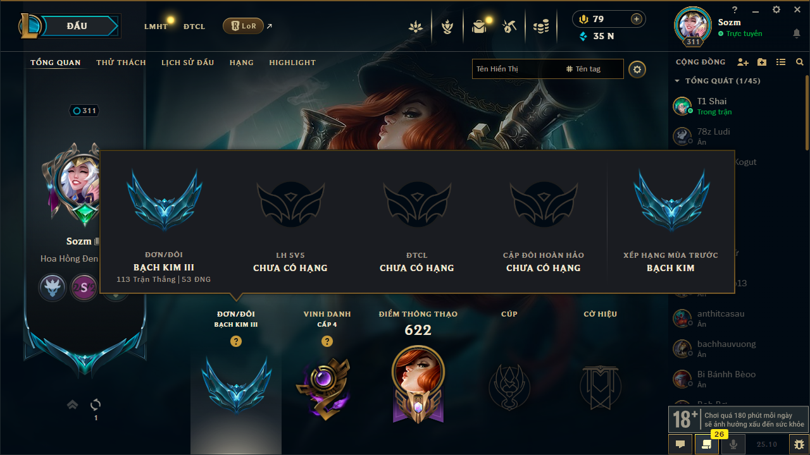Image resolution: width=810 pixels, height=455 pixels.
Task: Click the add friend icon
Action: point(743,62)
